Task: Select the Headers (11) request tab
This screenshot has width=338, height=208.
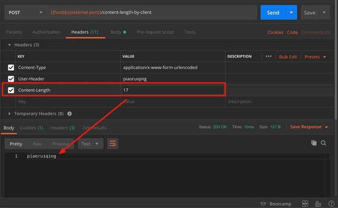Action: pyautogui.click(x=84, y=32)
